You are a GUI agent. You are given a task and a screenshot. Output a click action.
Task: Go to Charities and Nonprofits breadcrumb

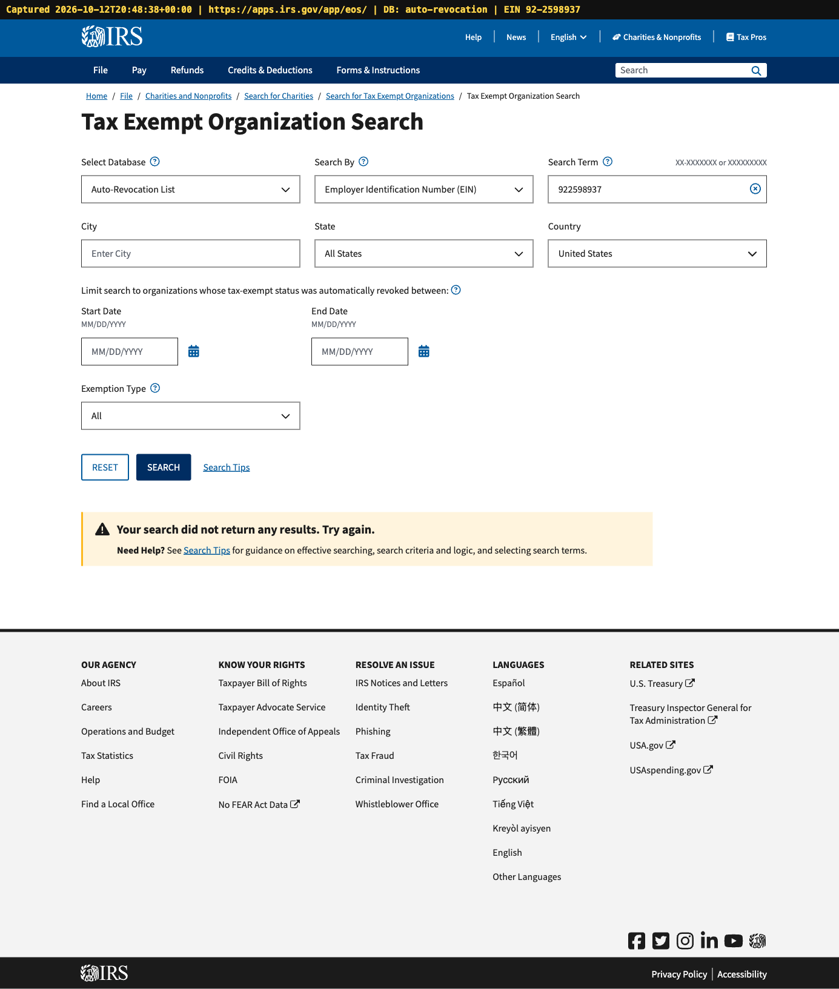pyautogui.click(x=188, y=96)
